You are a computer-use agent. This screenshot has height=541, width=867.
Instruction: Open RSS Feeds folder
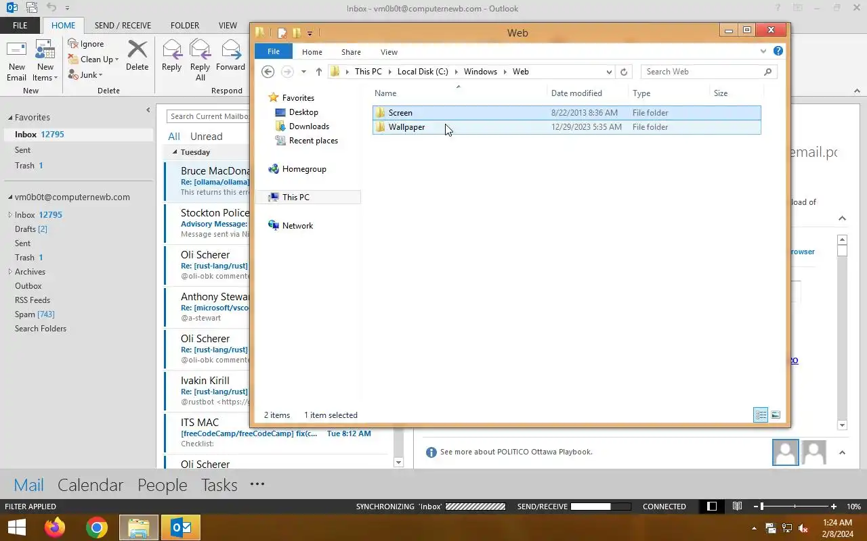(33, 300)
